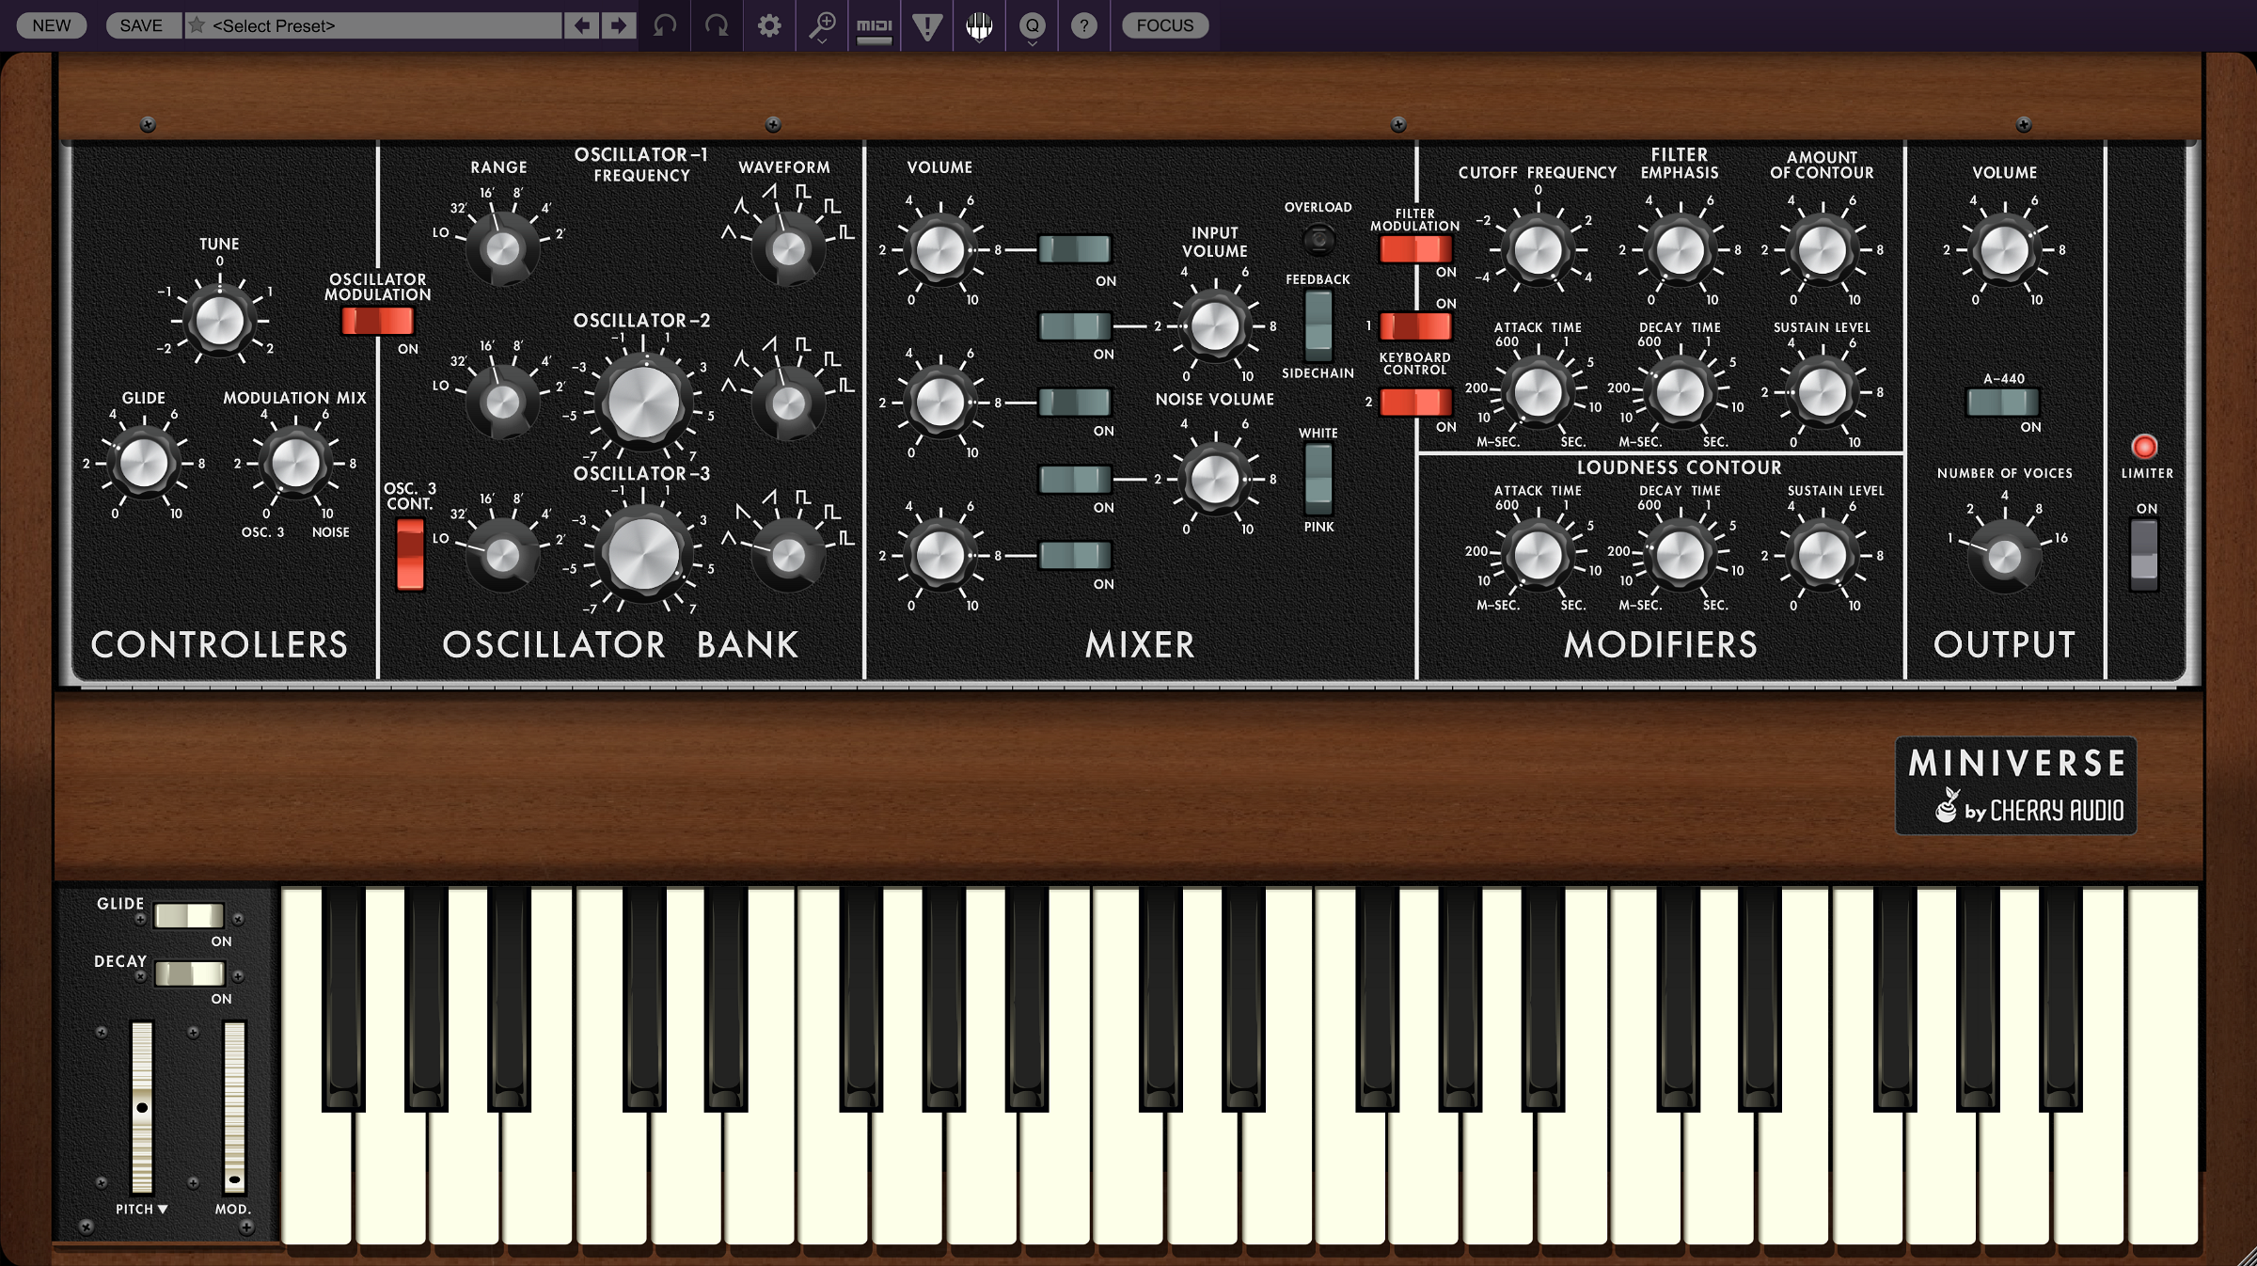
Task: Flip the White/Pink noise switch
Action: tap(1318, 479)
